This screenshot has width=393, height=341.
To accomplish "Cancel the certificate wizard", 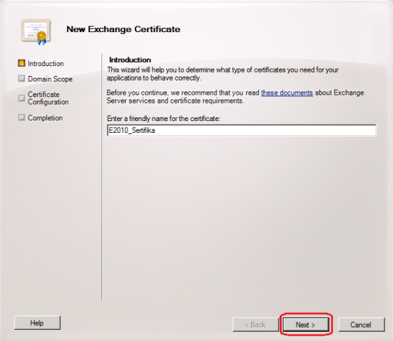I will pyautogui.click(x=361, y=325).
